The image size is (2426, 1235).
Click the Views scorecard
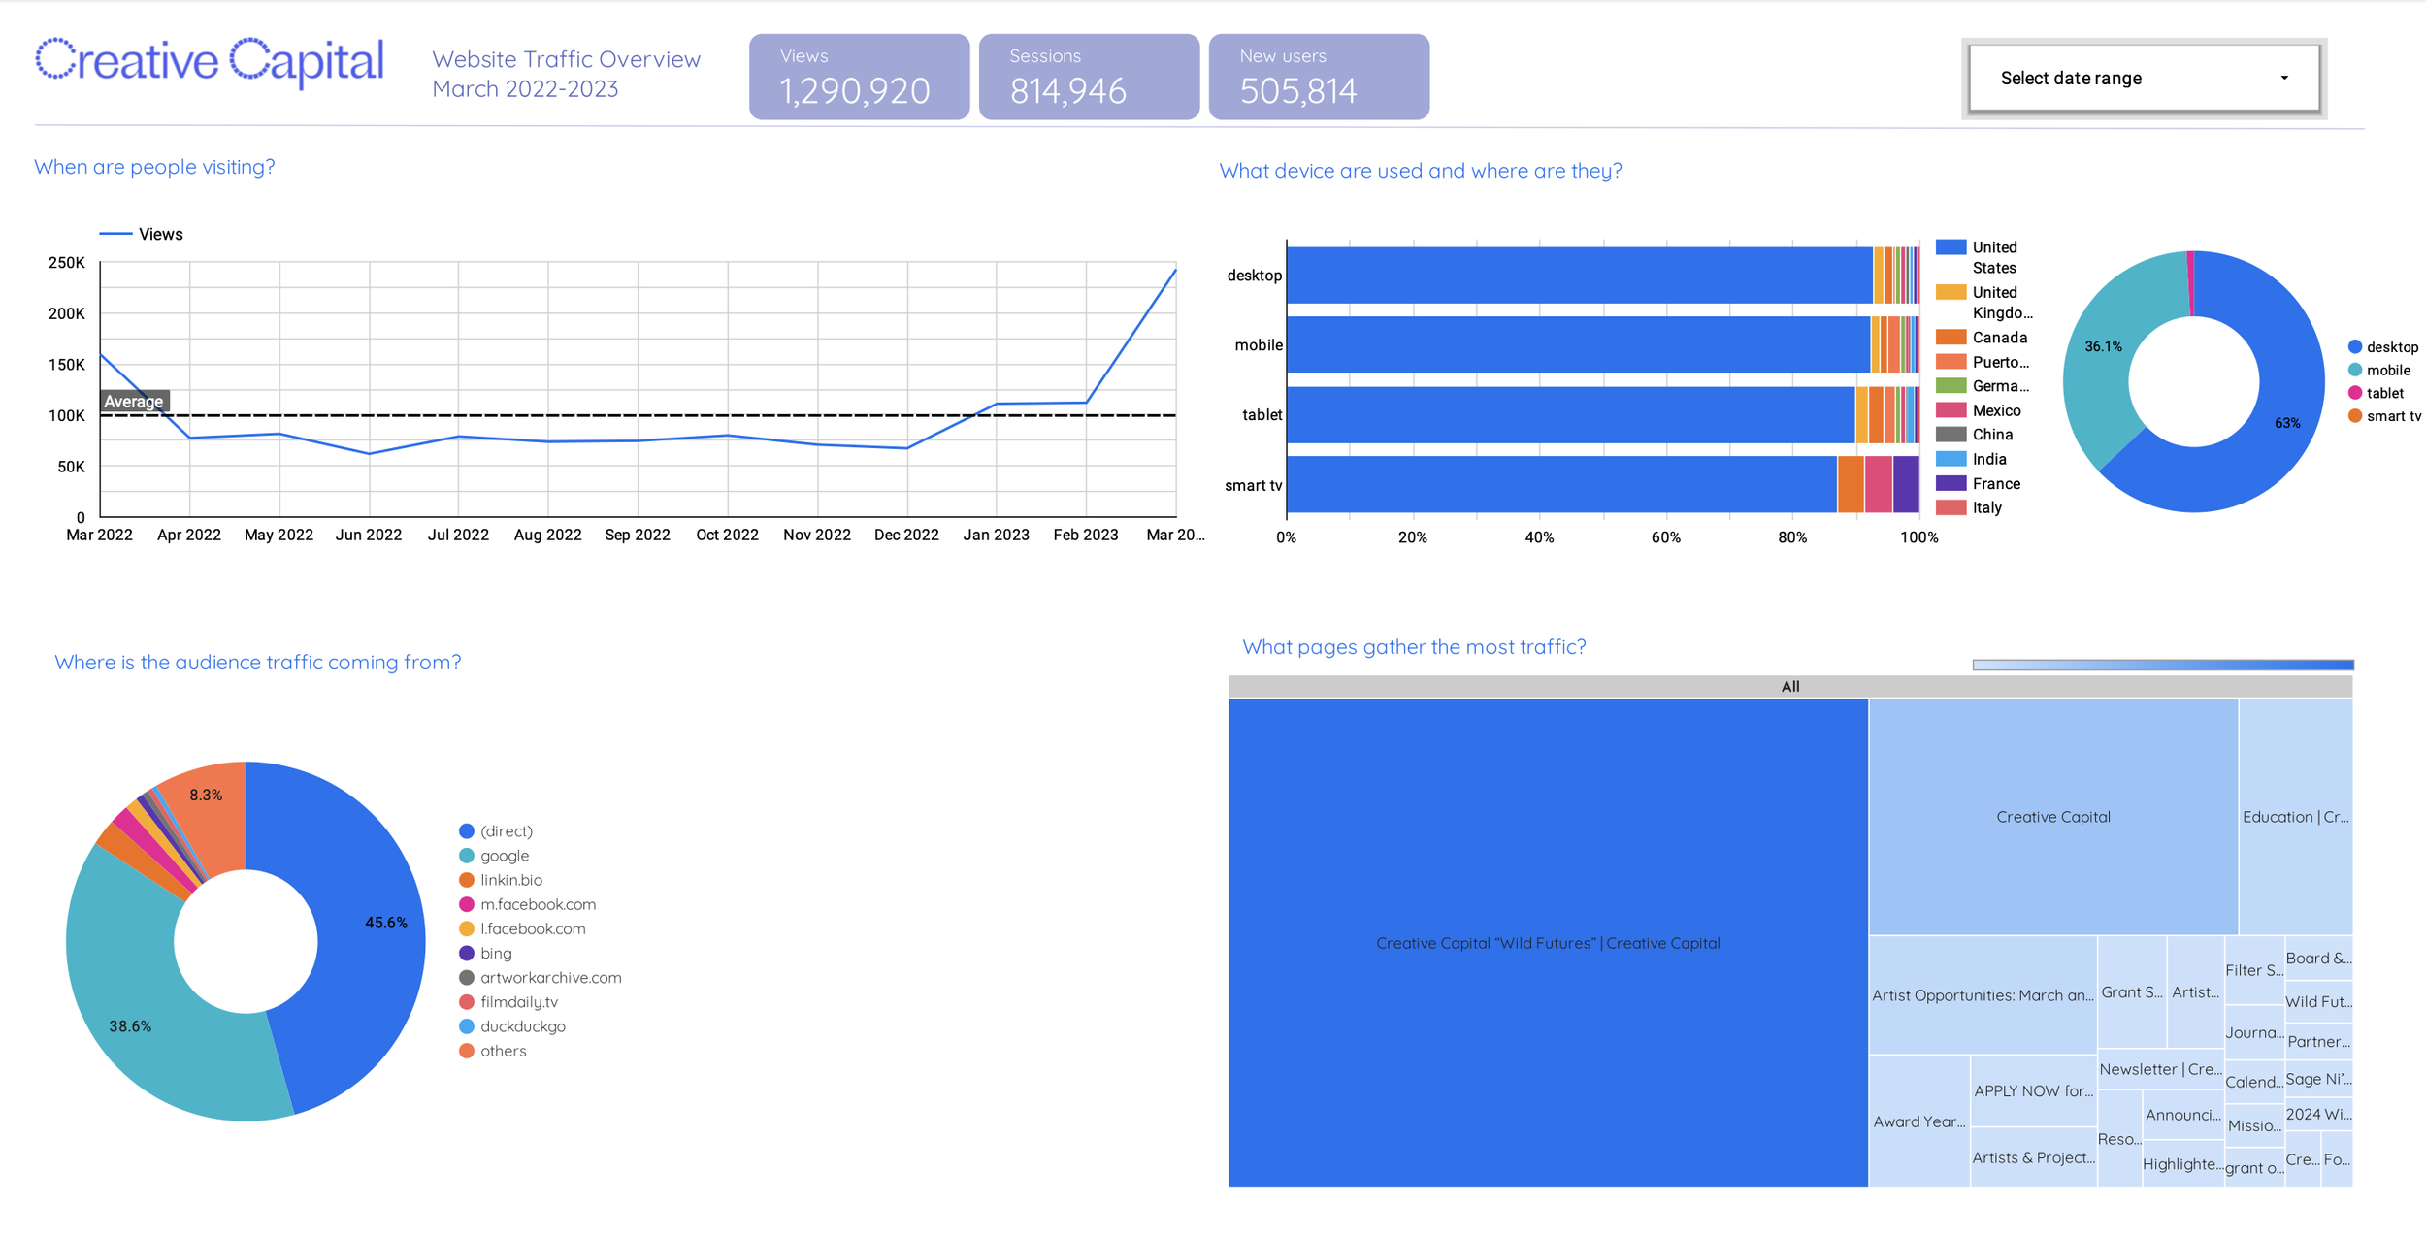click(x=858, y=77)
